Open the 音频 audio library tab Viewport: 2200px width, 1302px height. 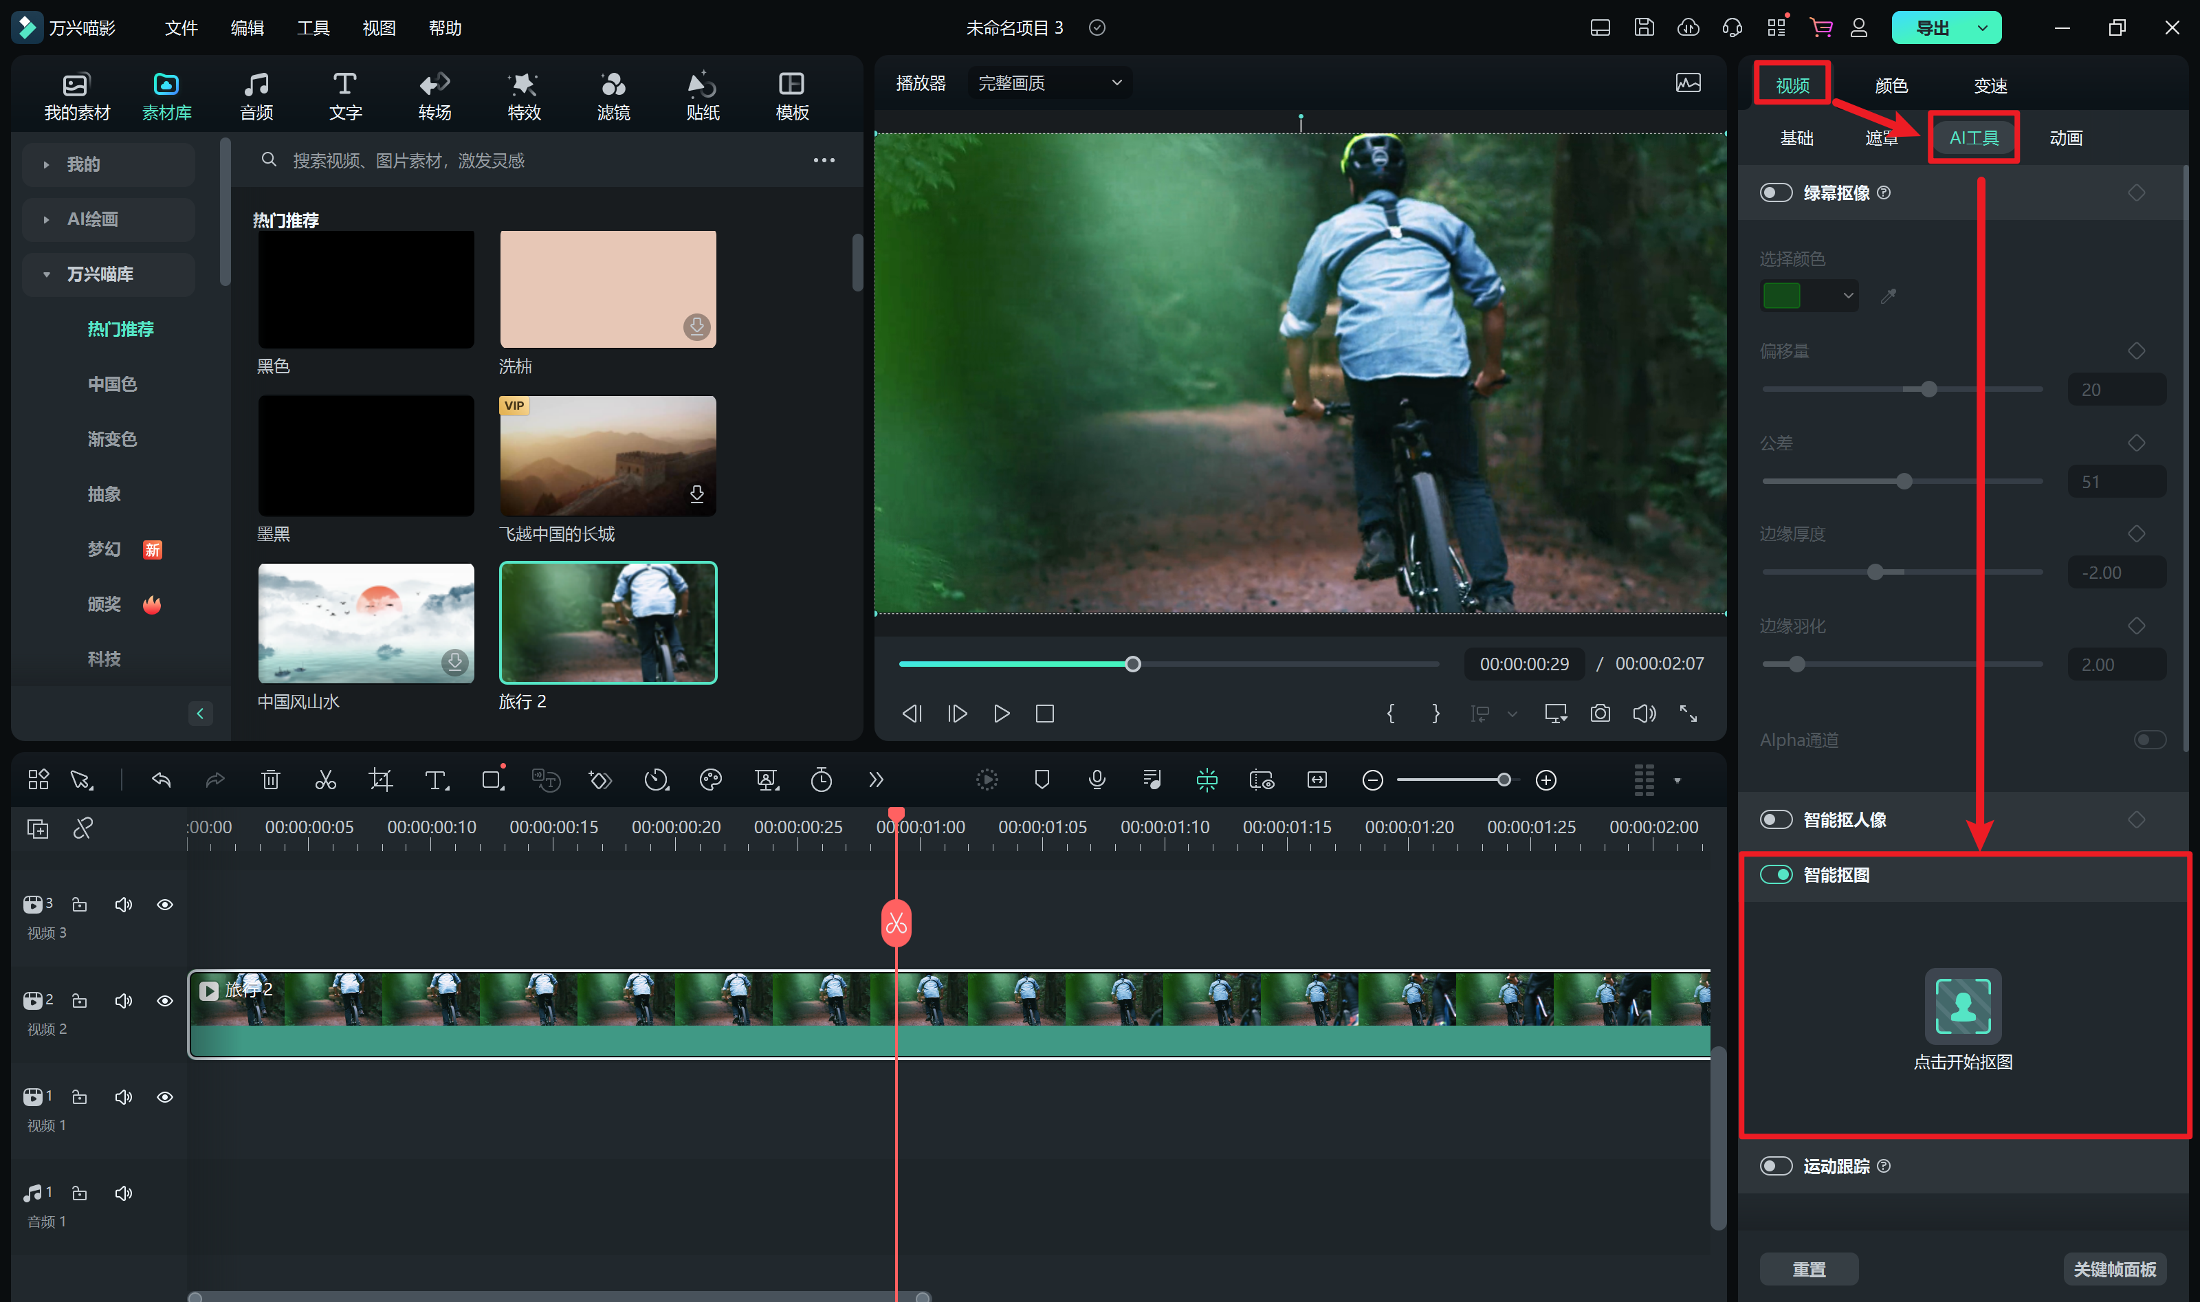(256, 96)
